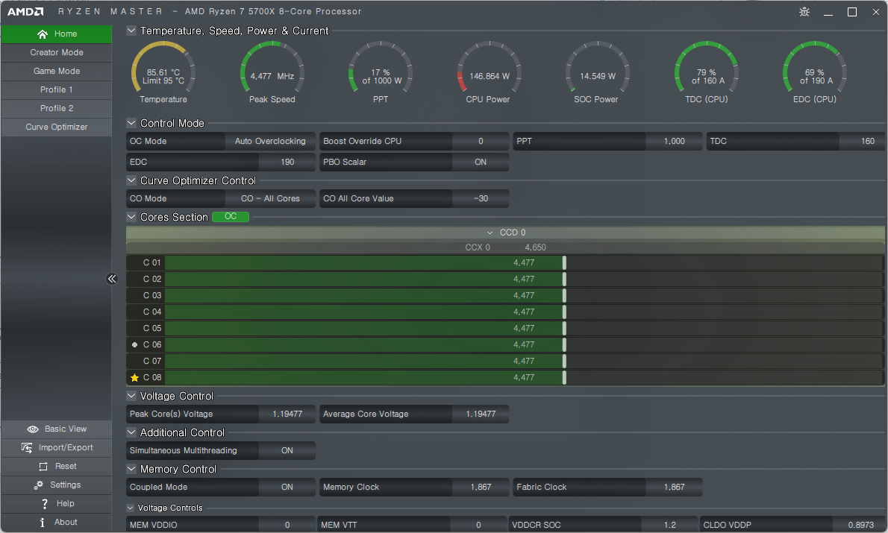Click the Memory Clock 1,867 field
The height and width of the screenshot is (533, 888).
(x=481, y=488)
